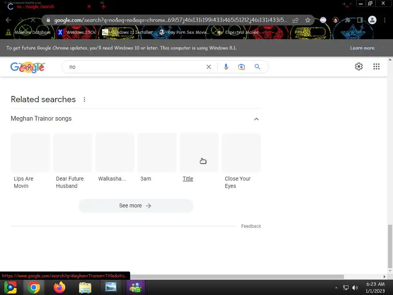This screenshot has width=393, height=295.
Task: Click the browser back arrow
Action: click(x=8, y=20)
